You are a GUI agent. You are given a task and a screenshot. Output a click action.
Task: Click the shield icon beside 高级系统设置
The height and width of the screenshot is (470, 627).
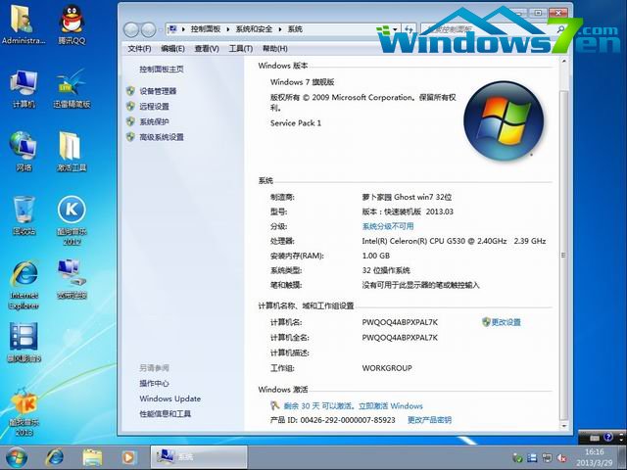[130, 137]
